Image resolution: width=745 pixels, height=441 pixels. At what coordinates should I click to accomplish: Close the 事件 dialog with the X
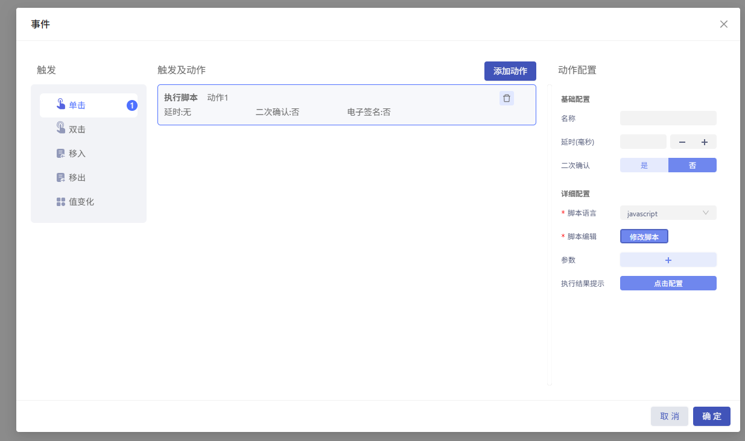(x=724, y=24)
